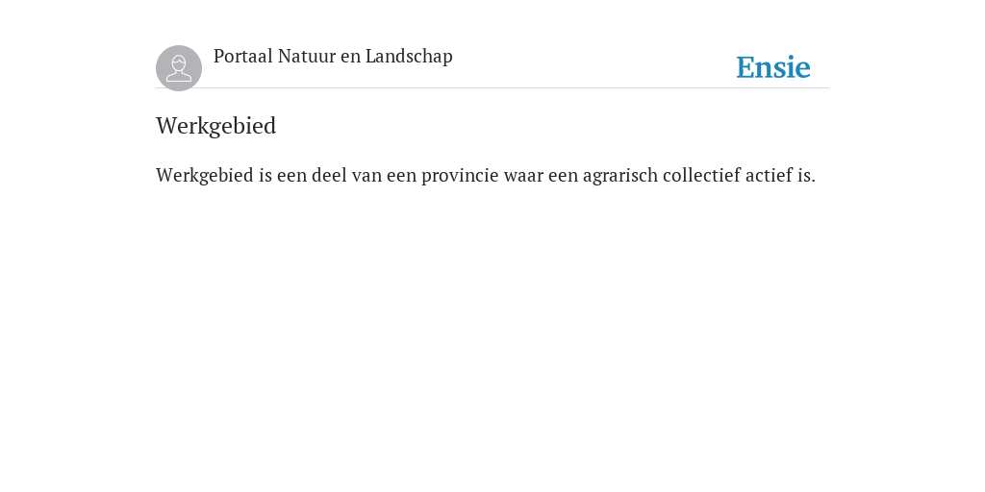The image size is (985, 492).
Task: Click the word 'collectief' in the sentence
Action: 701,175
